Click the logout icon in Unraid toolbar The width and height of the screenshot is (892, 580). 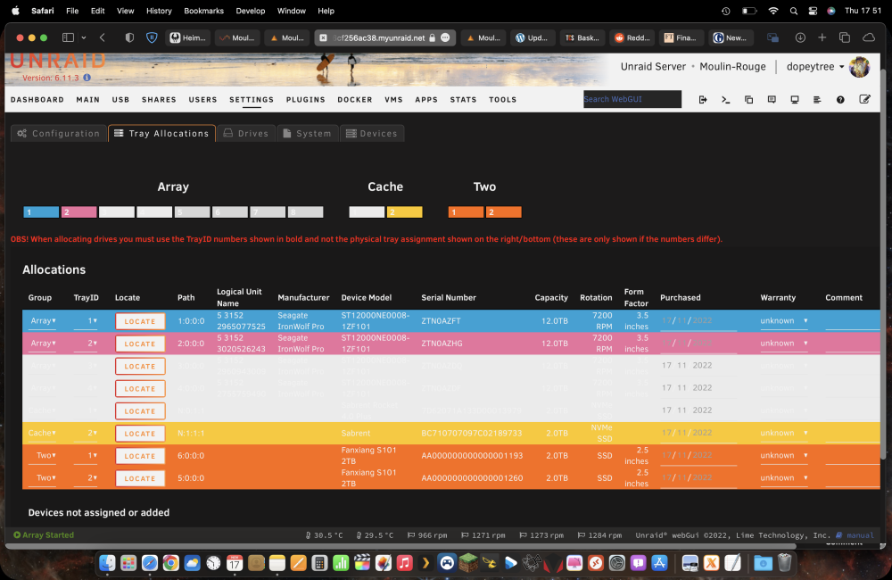click(x=703, y=100)
